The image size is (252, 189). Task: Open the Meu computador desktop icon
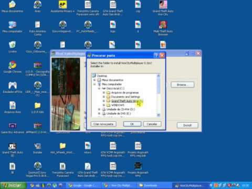tap(12, 27)
